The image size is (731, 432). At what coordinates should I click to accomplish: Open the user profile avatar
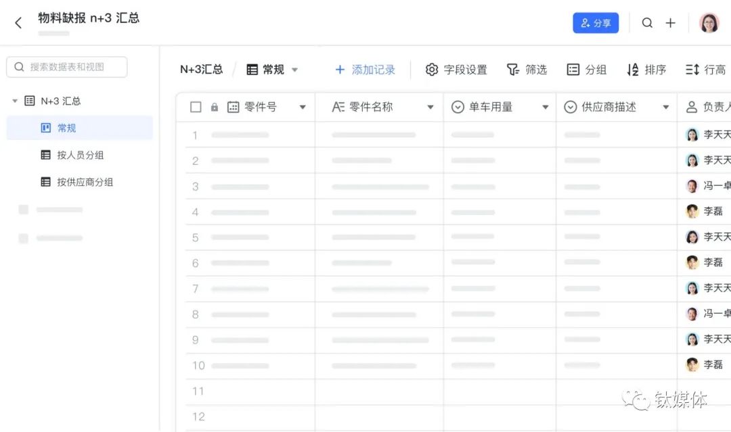709,23
